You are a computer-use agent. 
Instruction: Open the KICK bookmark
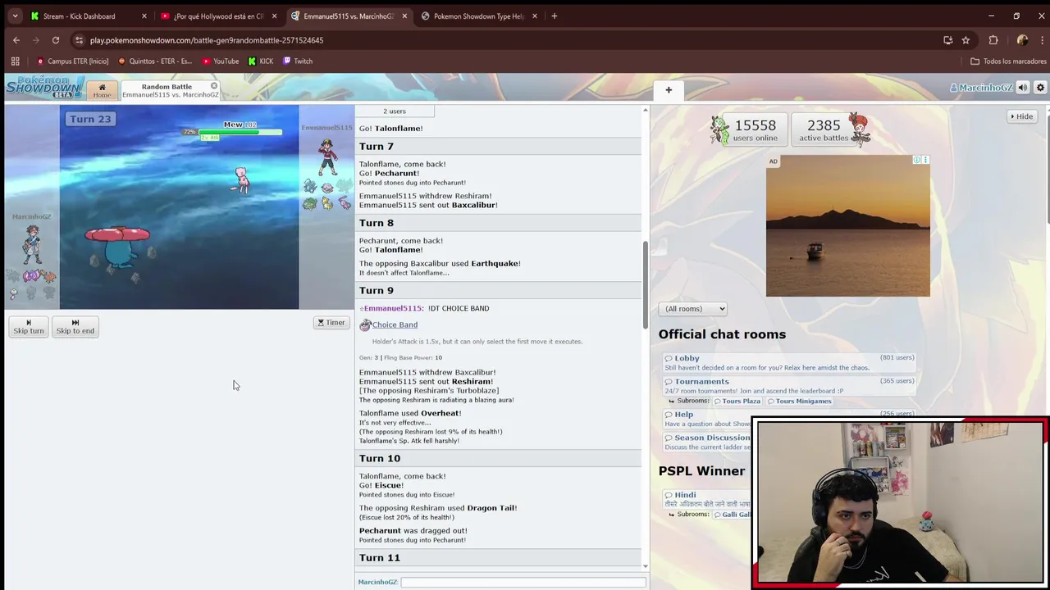(x=260, y=61)
